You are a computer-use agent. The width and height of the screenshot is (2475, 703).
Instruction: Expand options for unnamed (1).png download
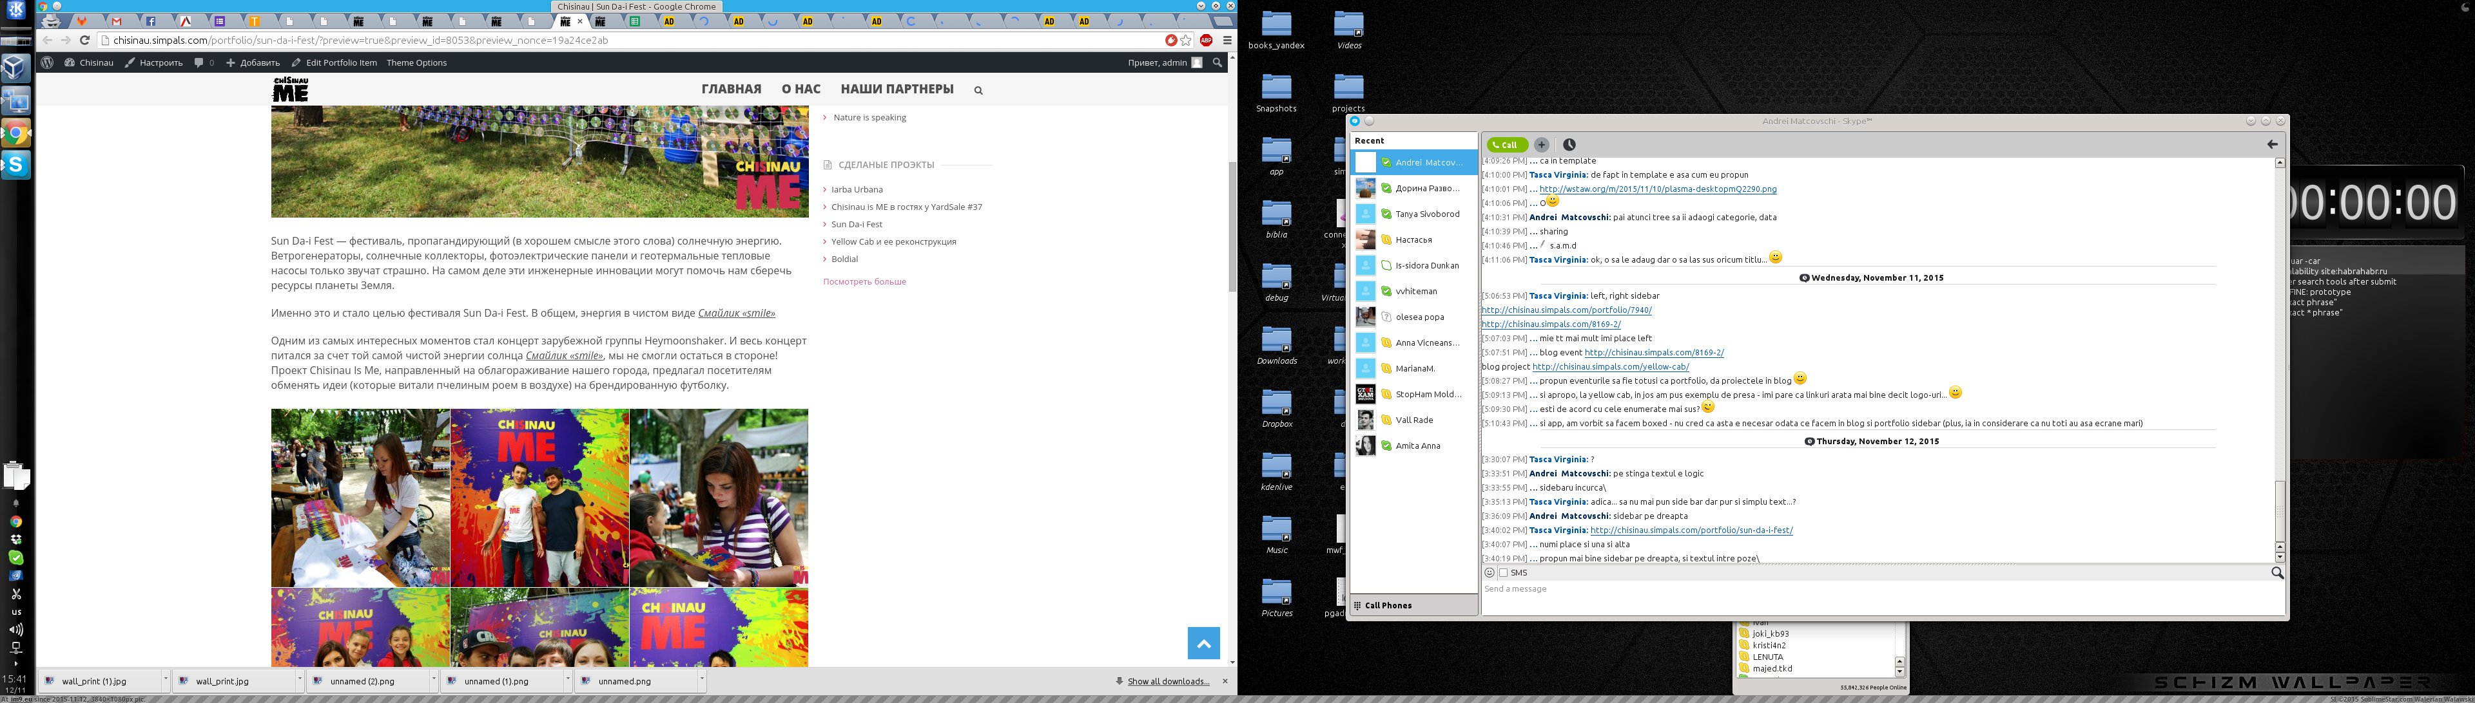click(568, 680)
